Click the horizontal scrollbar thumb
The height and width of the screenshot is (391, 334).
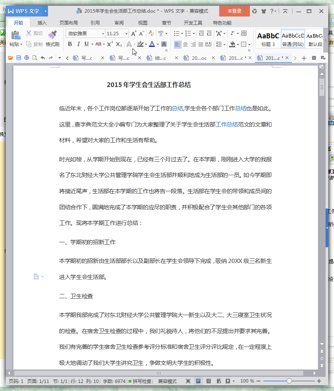tap(159, 373)
